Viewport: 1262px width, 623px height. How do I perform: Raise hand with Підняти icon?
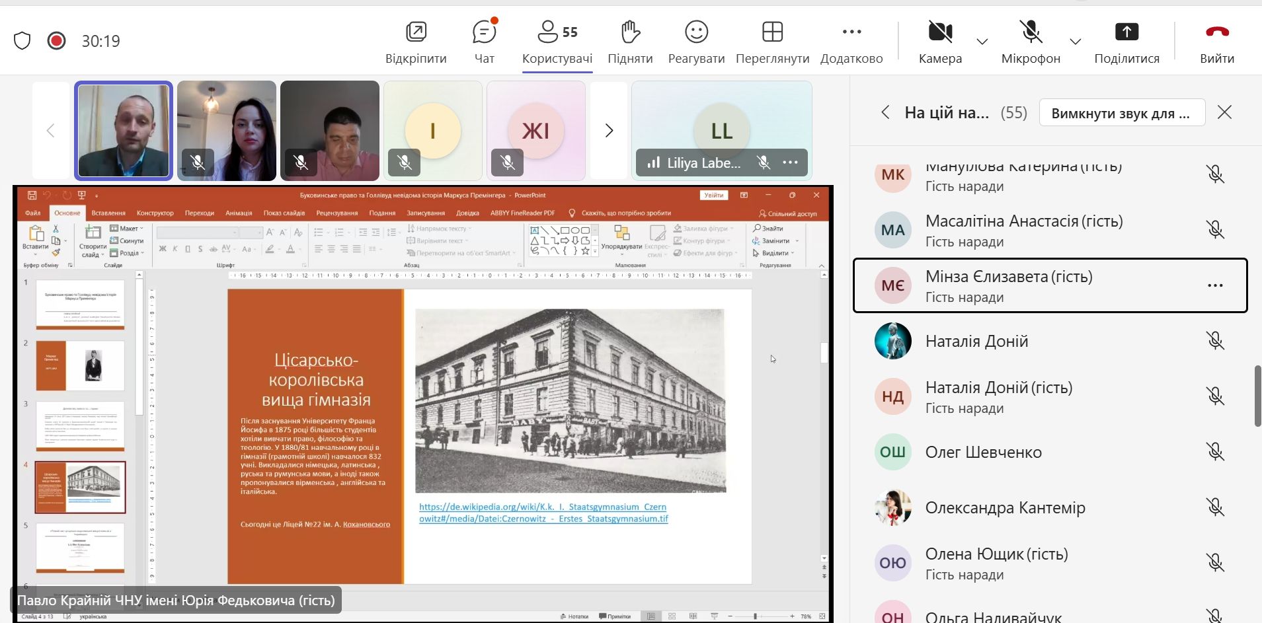[x=630, y=32]
